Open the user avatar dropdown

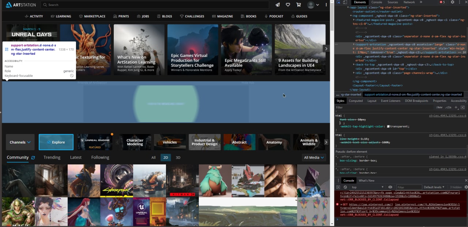313,5
